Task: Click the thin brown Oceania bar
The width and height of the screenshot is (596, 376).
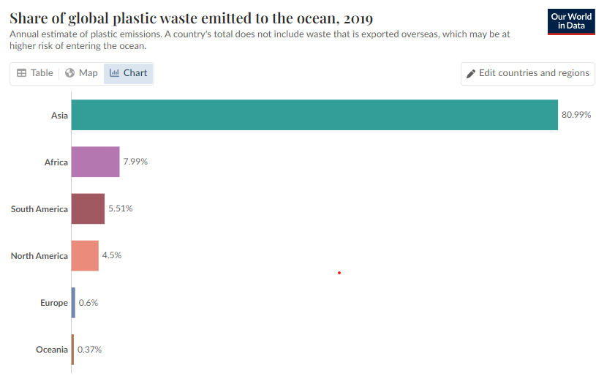Action: [72, 350]
